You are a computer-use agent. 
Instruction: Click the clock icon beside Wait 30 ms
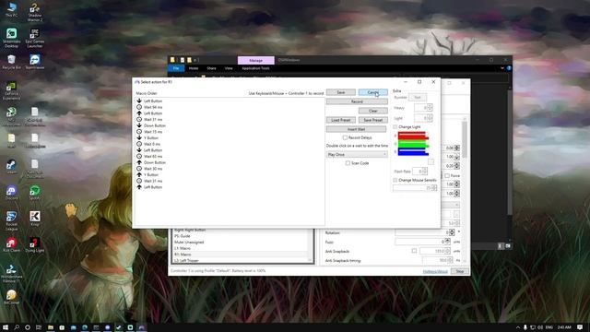click(x=139, y=169)
